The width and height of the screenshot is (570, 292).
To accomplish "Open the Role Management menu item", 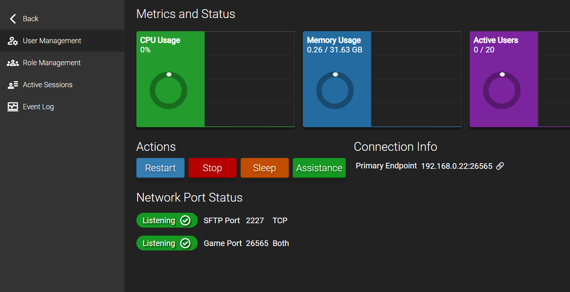I will tap(62, 63).
